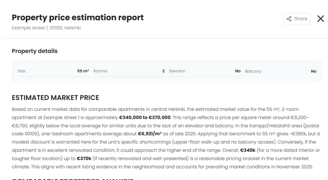
Task: Click the 'Rooms:' label
Action: click(x=101, y=71)
